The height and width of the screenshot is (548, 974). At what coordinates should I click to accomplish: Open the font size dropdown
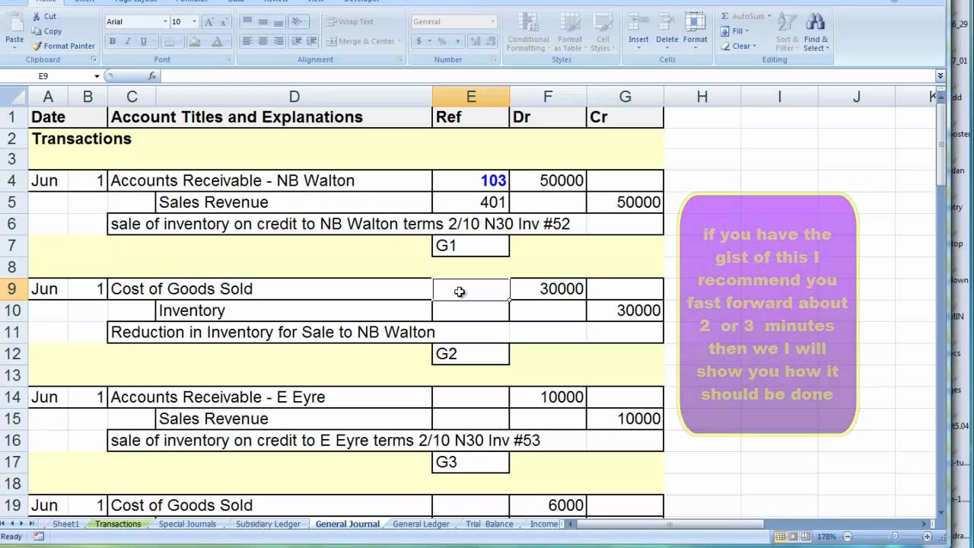click(x=195, y=22)
